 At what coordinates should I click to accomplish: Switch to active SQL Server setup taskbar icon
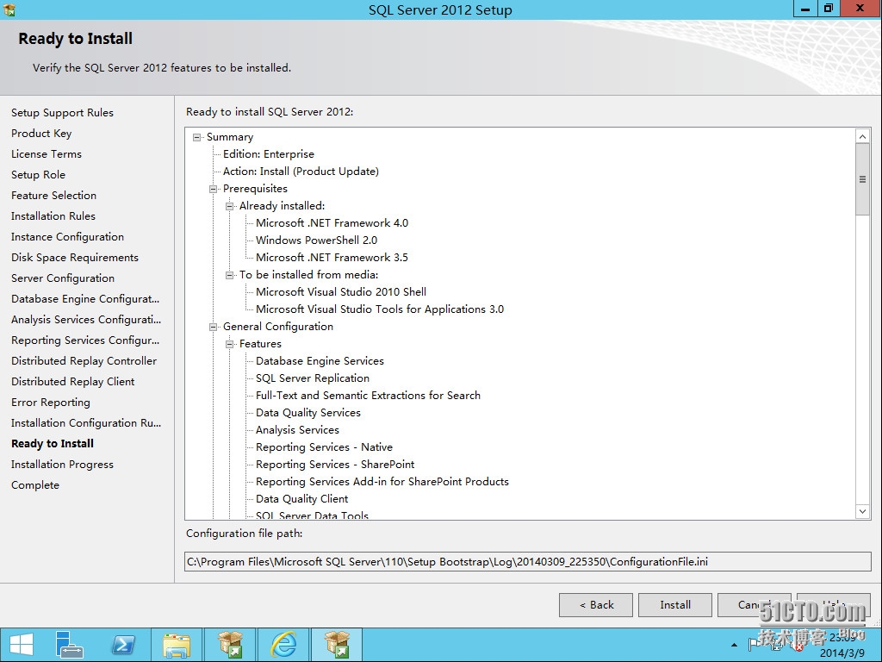click(337, 645)
